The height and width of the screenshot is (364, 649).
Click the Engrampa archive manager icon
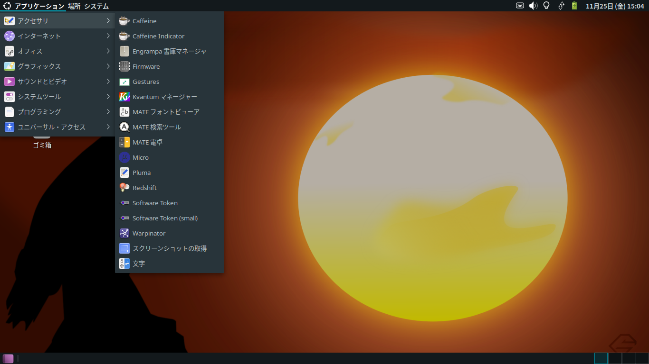click(x=124, y=51)
